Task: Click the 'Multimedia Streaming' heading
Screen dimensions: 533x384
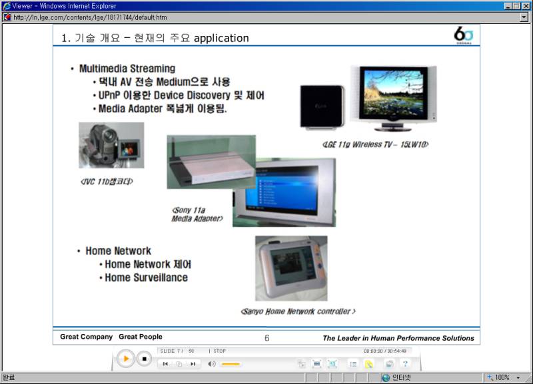Action: tap(127, 69)
